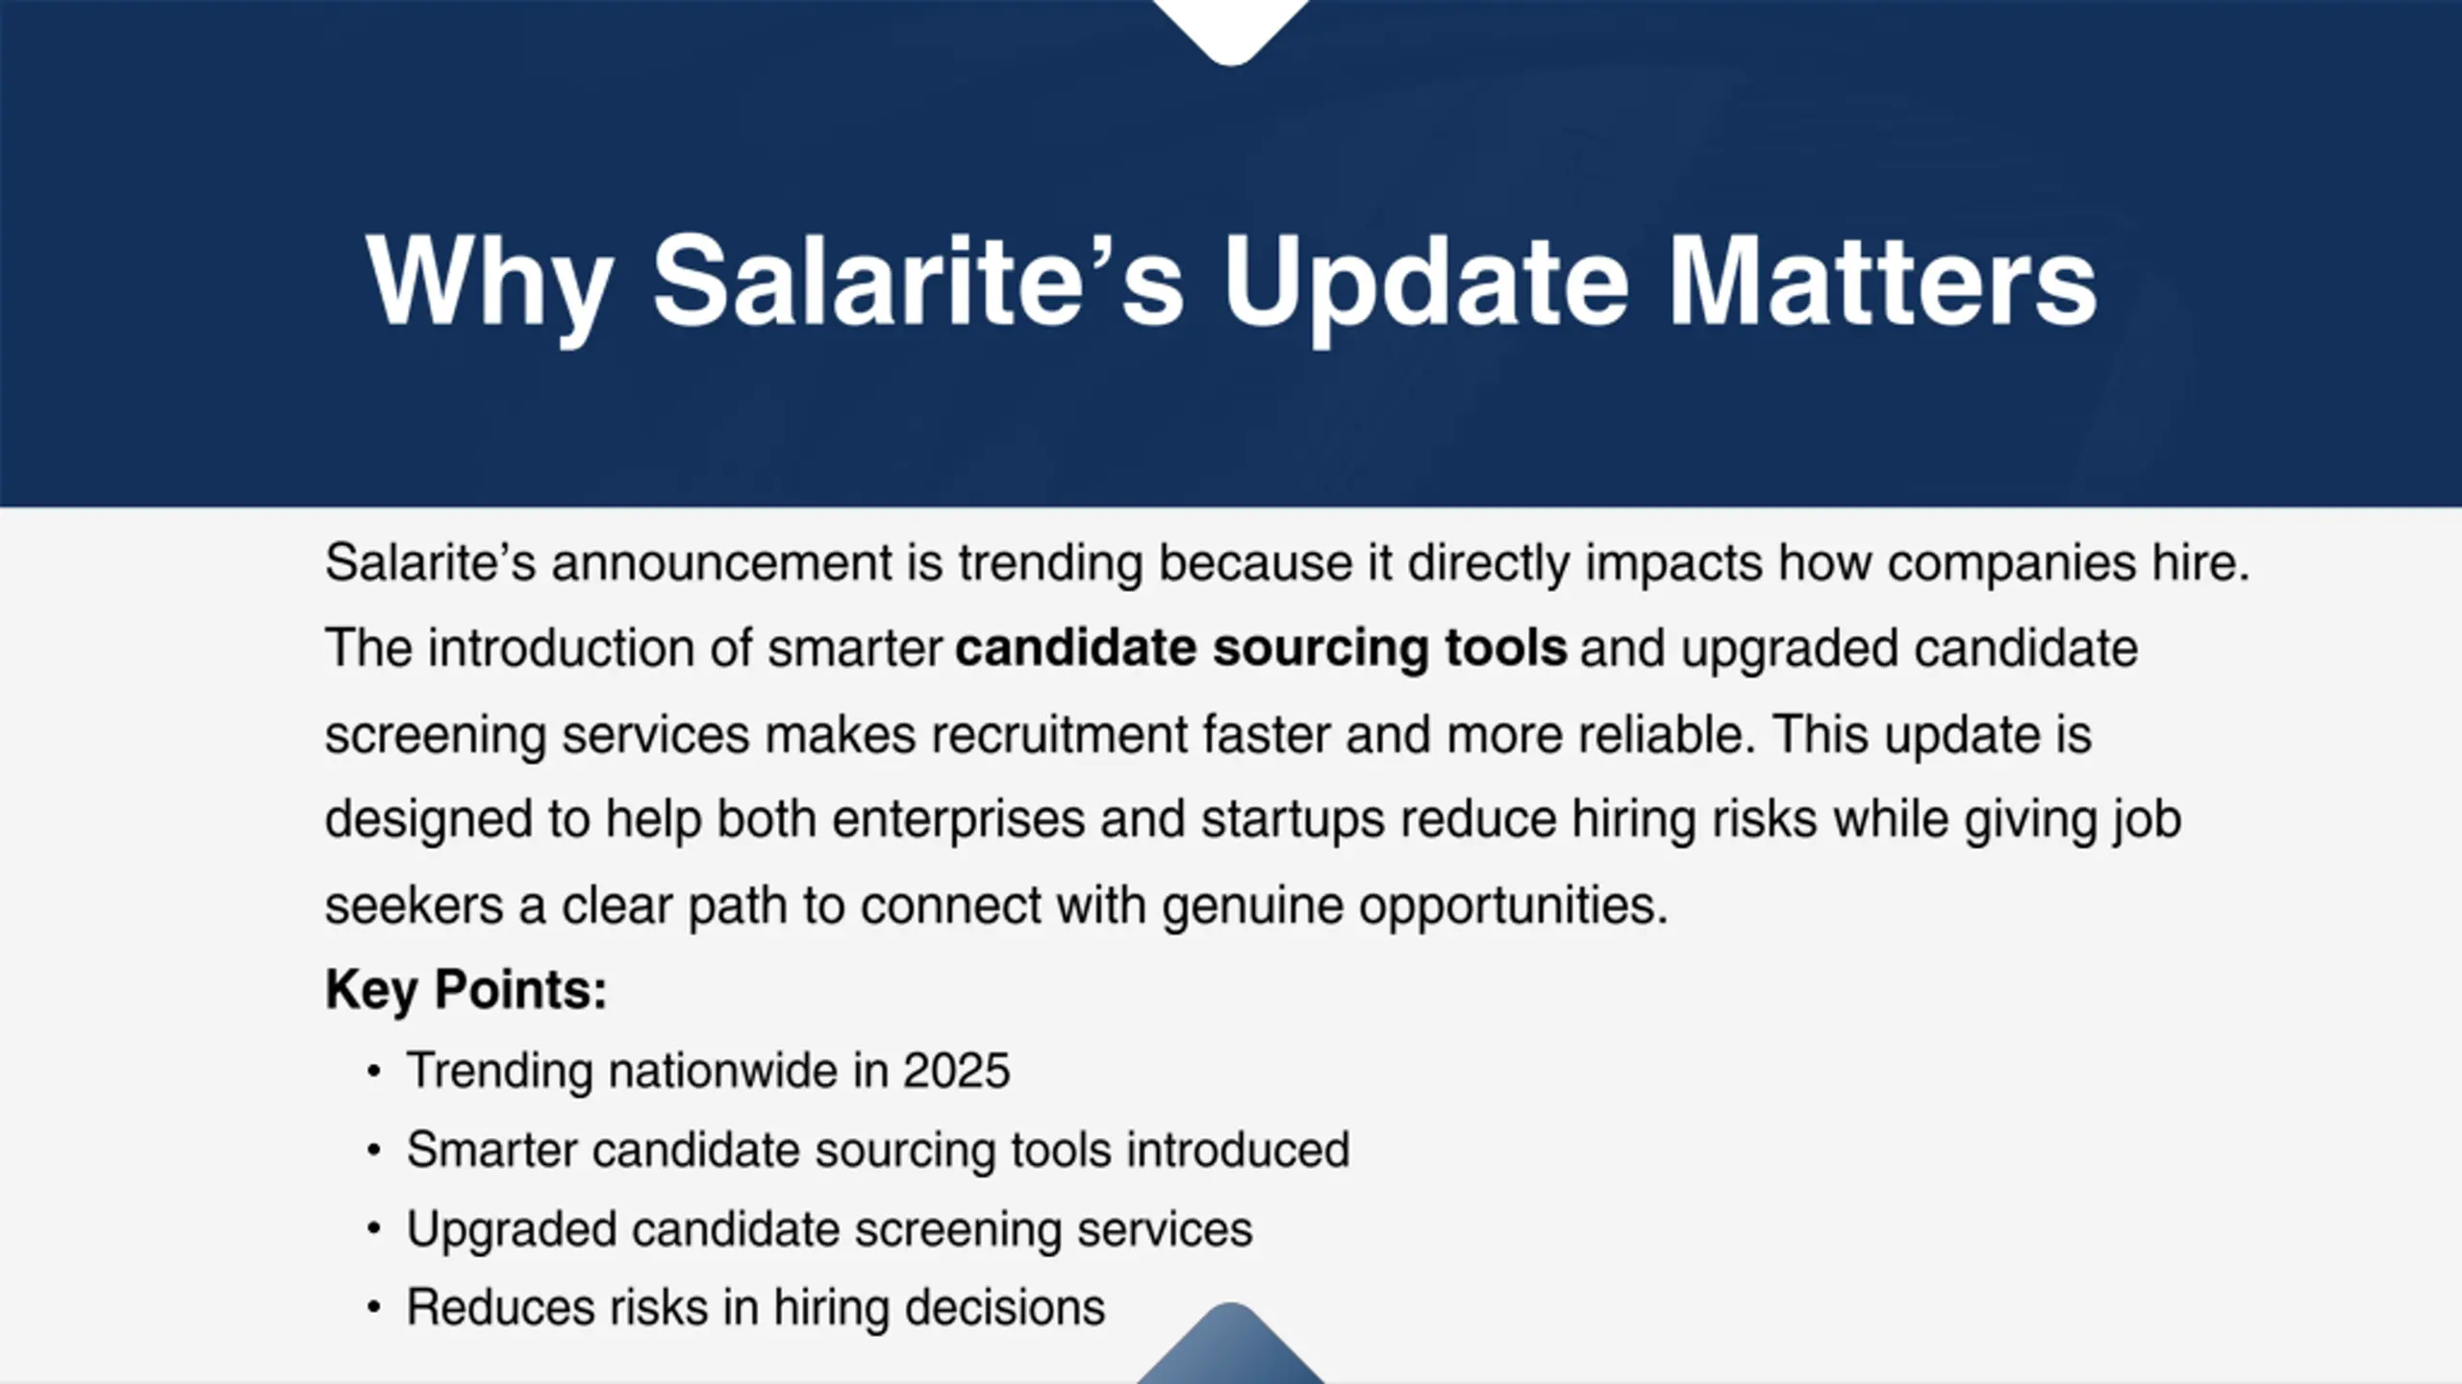This screenshot has width=2462, height=1384.
Task: Click the word "startups" in the paragraph
Action: pyautogui.click(x=1293, y=820)
